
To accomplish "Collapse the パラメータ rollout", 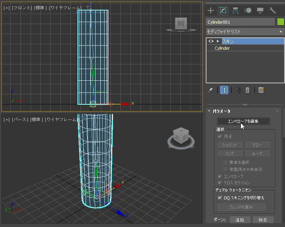I will point(209,111).
